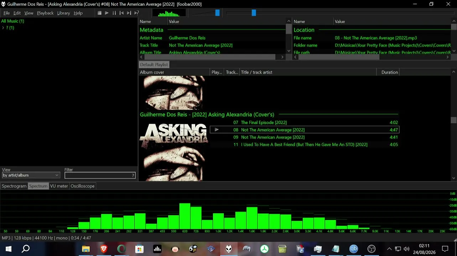Open the Help menu

78,13
